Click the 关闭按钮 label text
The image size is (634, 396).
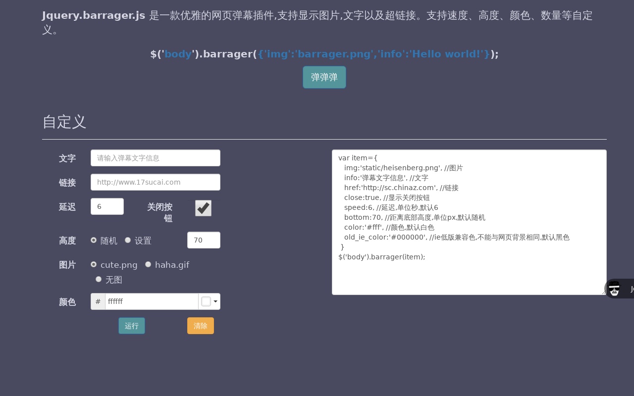click(160, 212)
